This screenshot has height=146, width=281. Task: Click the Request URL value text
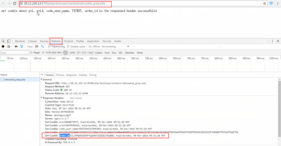(104, 83)
